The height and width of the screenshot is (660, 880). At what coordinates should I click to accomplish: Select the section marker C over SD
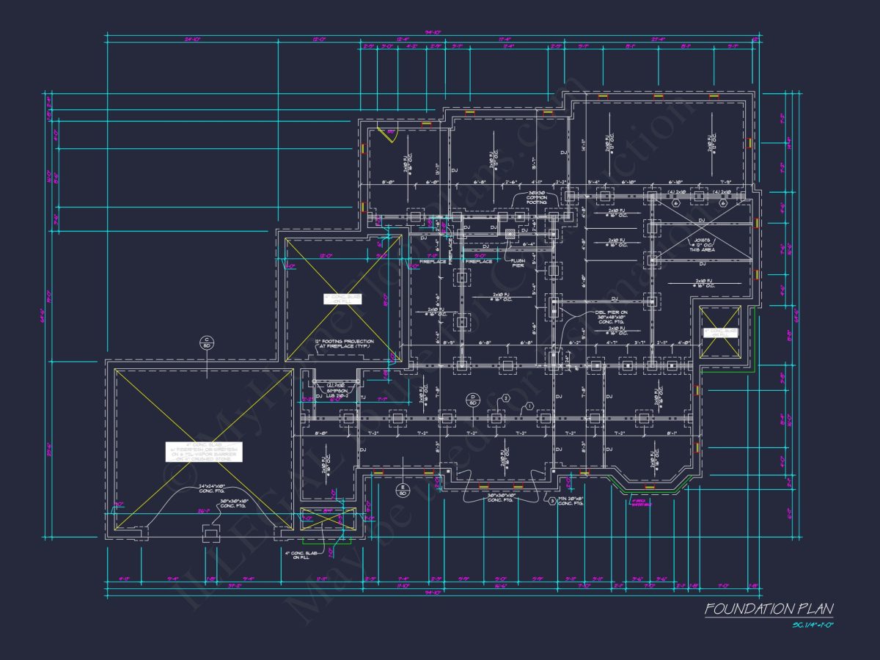click(207, 342)
